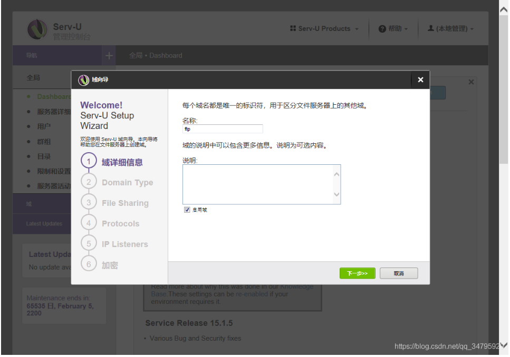Open 群组 in the left navigation

click(44, 142)
